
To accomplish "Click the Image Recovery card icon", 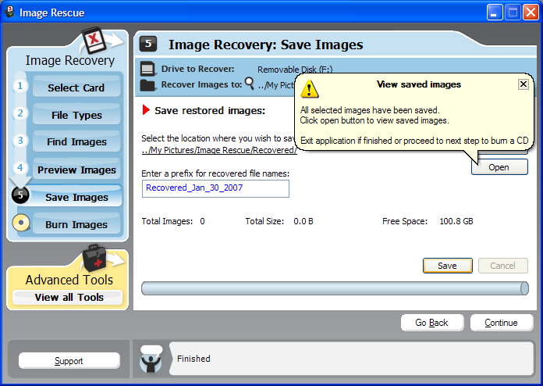I will tap(94, 40).
